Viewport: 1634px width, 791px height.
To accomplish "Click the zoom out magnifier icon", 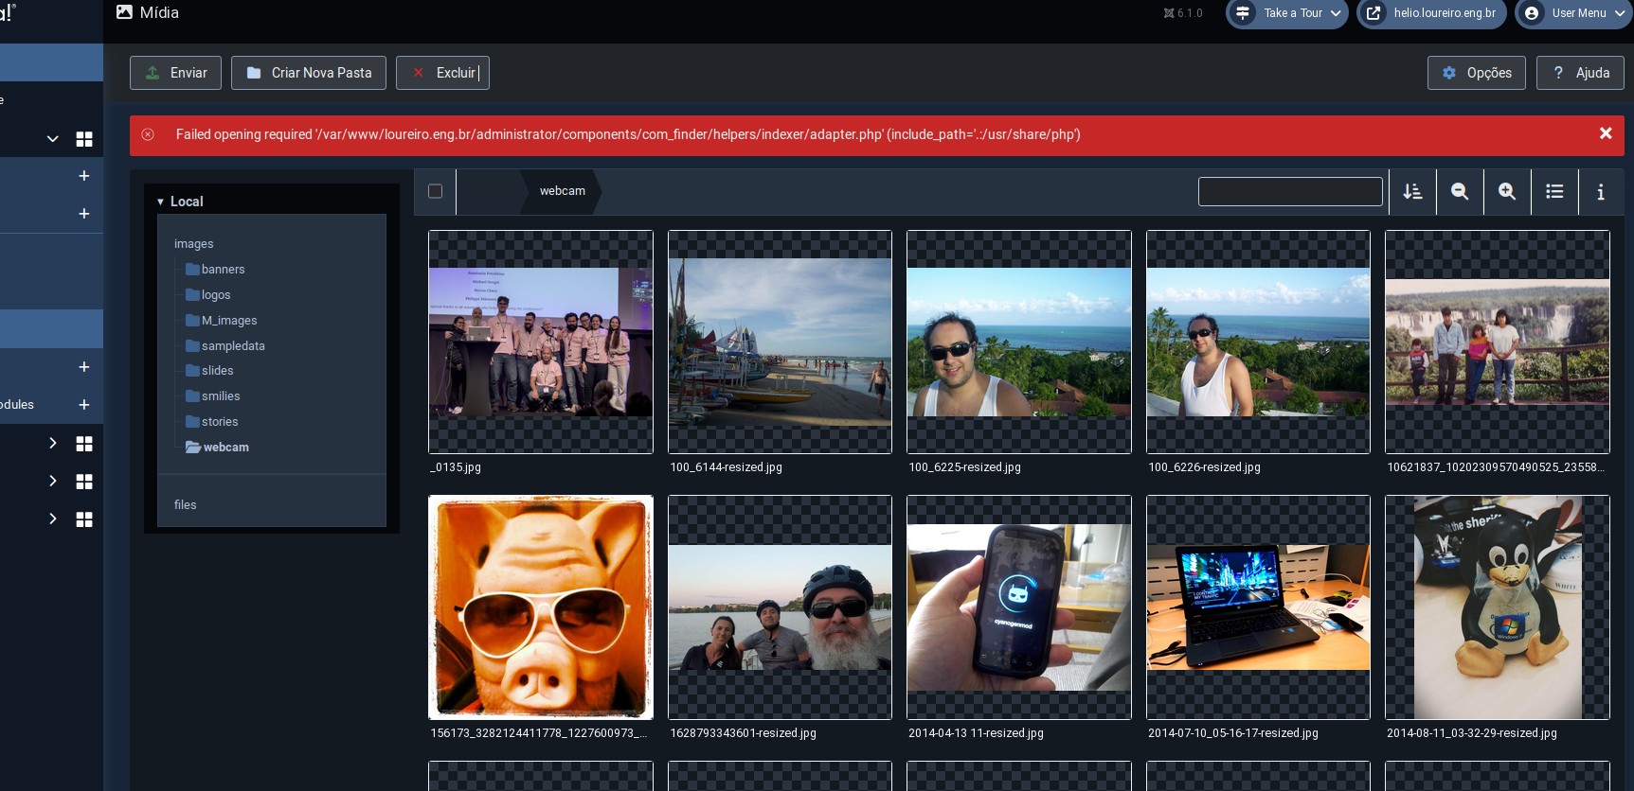I will tap(1460, 191).
